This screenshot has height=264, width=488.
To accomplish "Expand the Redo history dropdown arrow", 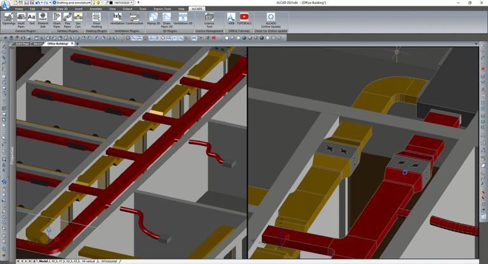I will click(x=50, y=3).
